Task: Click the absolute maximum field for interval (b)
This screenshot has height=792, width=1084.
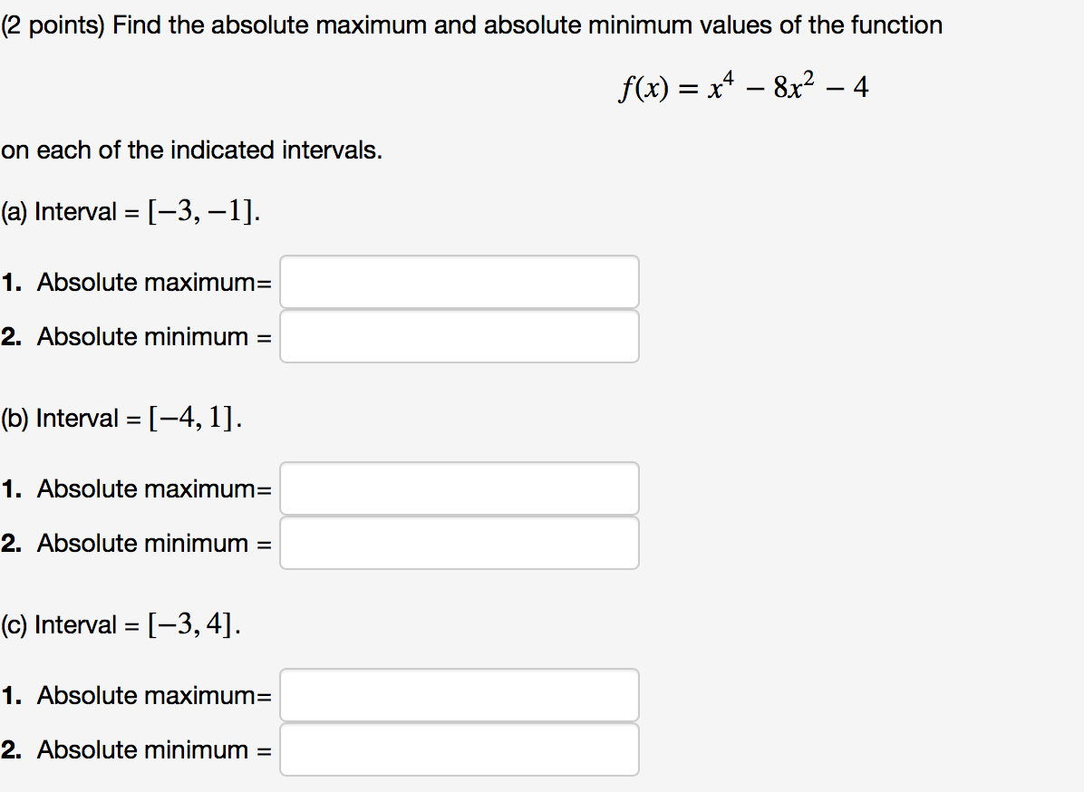Action: pos(460,488)
